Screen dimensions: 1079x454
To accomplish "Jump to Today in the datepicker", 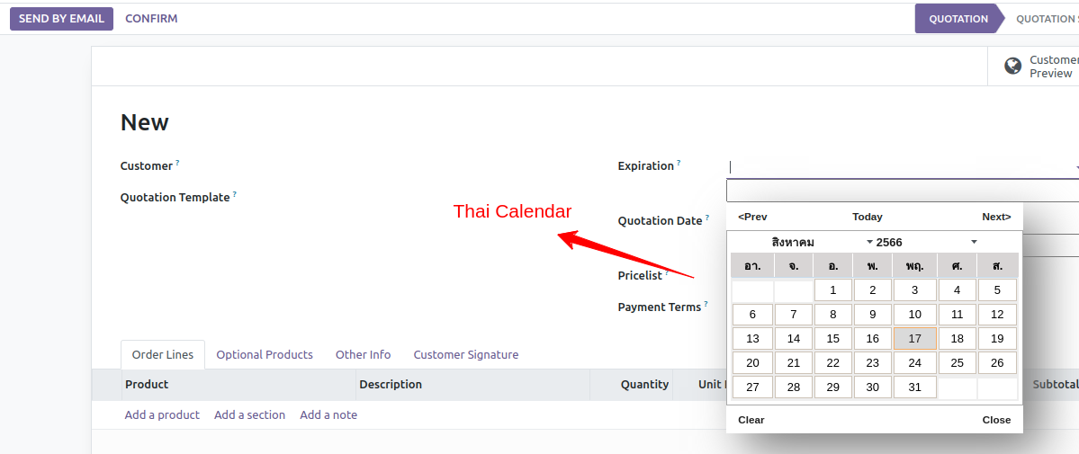I will pos(867,217).
